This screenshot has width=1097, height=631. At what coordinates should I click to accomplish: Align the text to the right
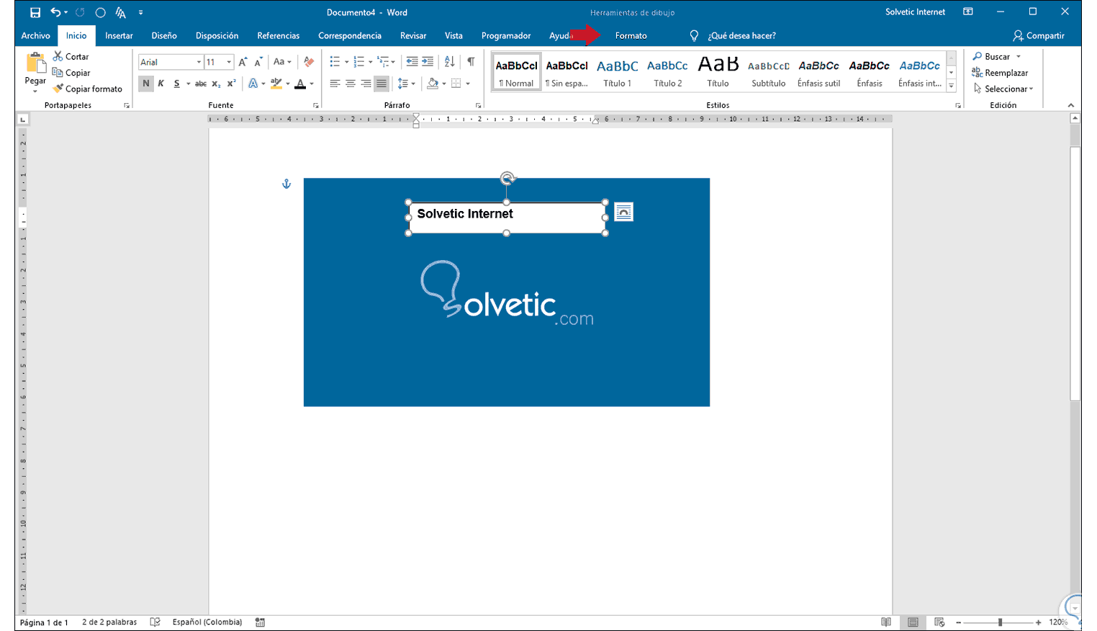(366, 84)
